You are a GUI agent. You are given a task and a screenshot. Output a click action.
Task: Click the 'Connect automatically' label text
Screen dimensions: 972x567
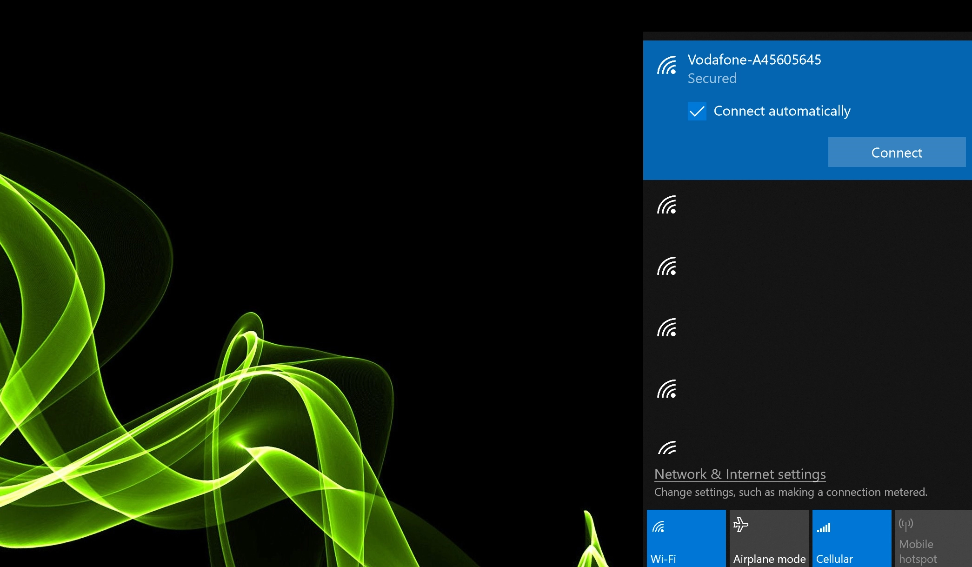click(x=782, y=111)
